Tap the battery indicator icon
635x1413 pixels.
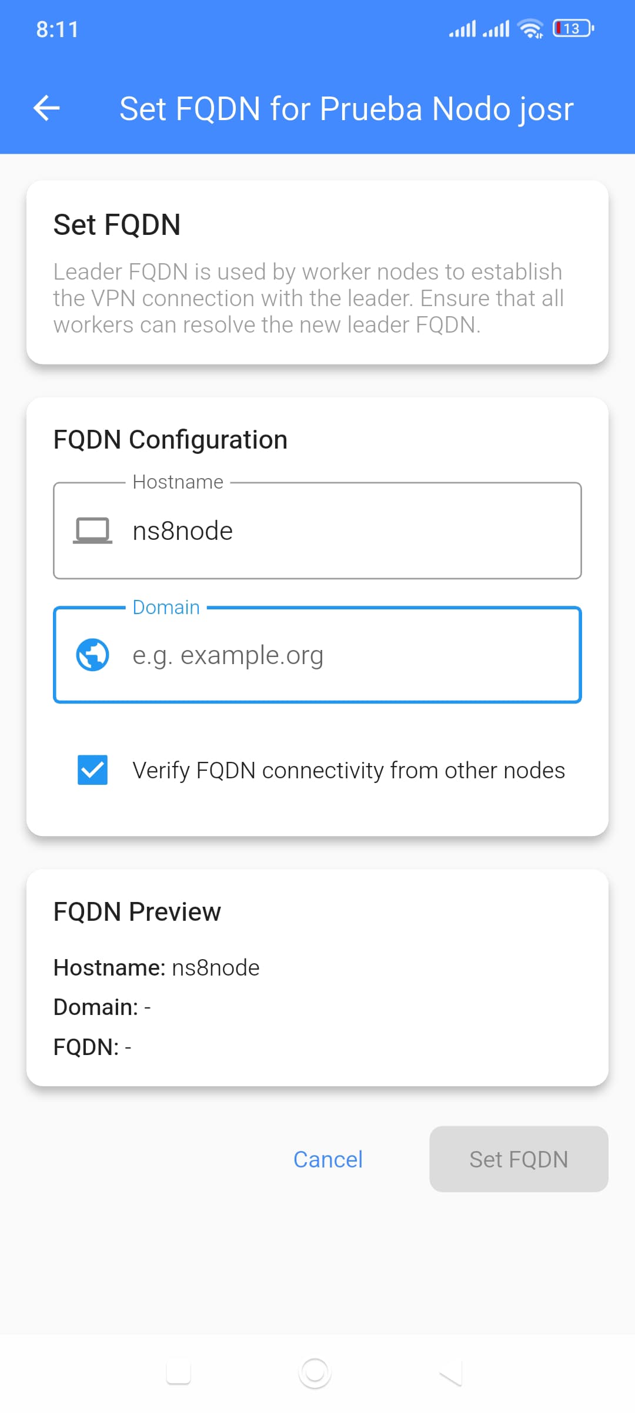pos(573,28)
